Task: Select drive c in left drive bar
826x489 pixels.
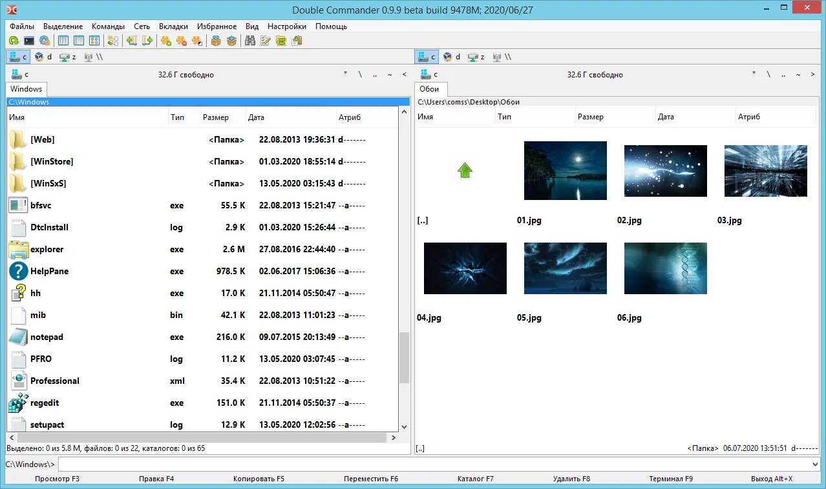Action: 18,57
